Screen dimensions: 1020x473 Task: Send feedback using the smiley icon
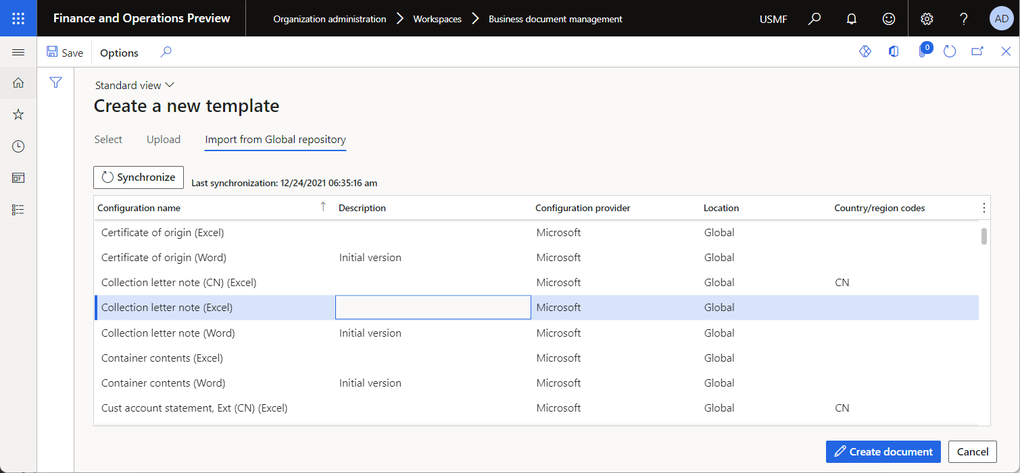(888, 18)
